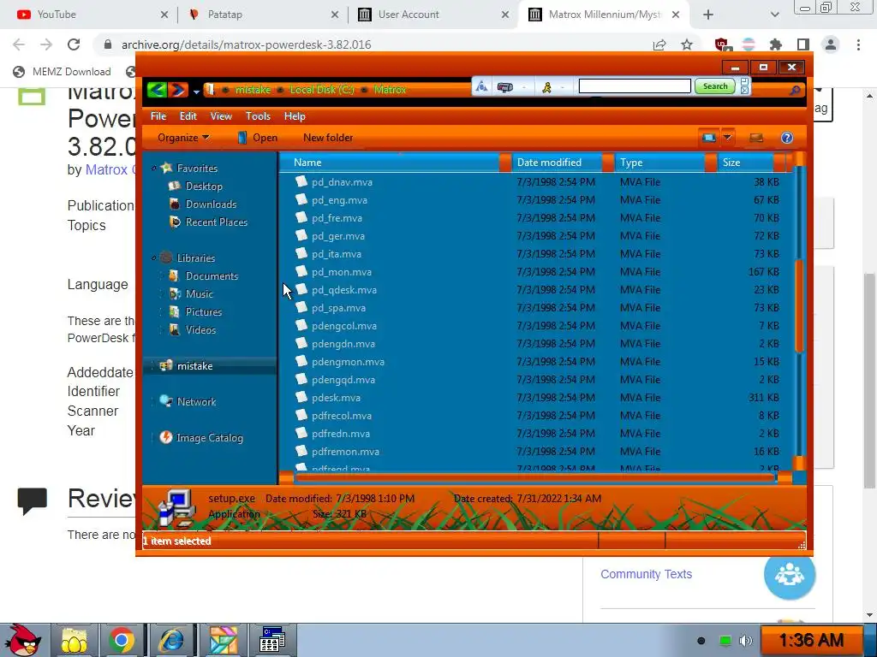
Task: Open Chrome extensions puzzle icon
Action: coord(775,44)
